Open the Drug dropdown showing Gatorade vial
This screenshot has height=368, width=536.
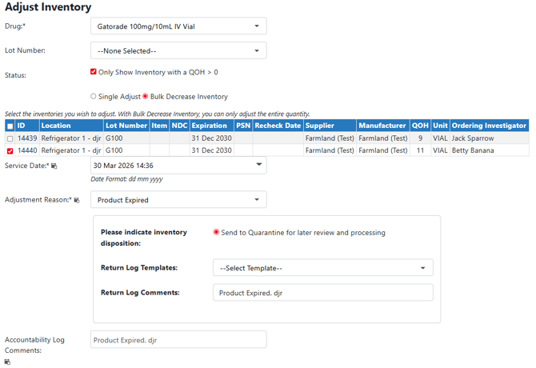[178, 26]
